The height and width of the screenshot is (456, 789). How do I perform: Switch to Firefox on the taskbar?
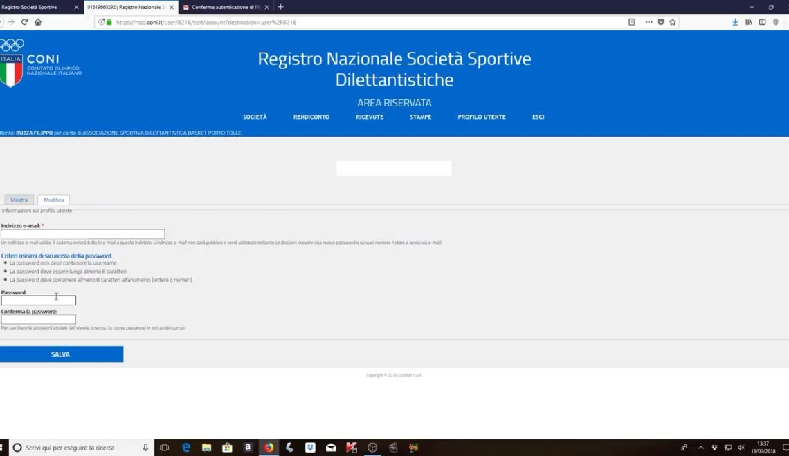269,448
